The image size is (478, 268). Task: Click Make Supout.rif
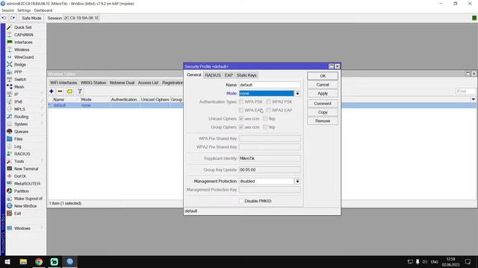(28, 199)
